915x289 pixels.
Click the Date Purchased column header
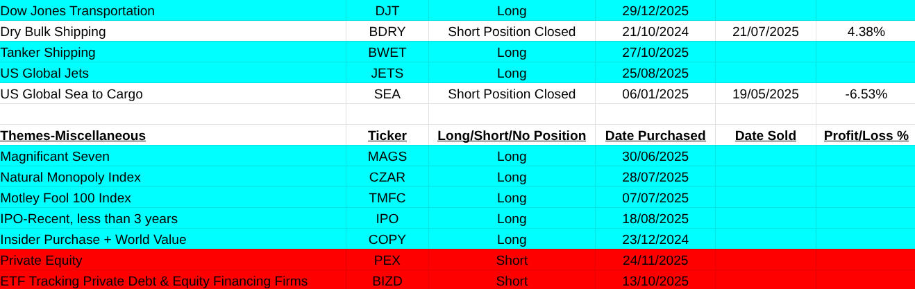point(655,136)
